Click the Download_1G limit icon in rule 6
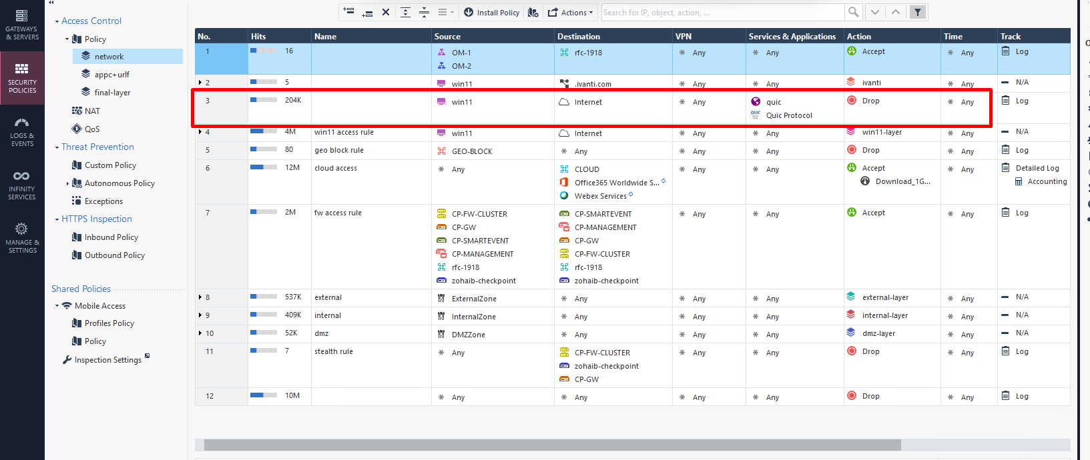 (x=865, y=181)
